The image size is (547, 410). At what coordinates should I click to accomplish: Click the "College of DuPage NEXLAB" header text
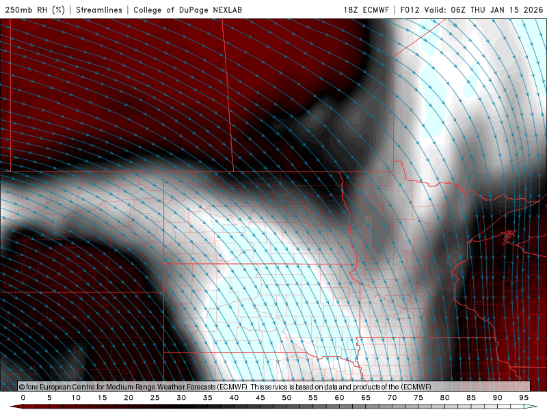pos(187,10)
